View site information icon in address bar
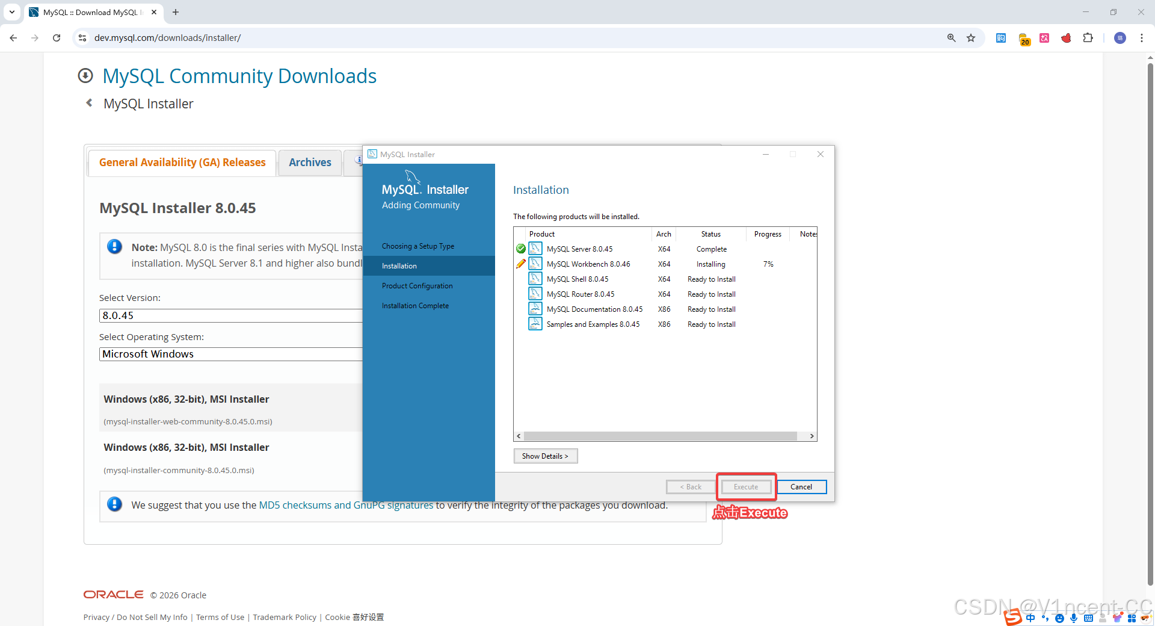The image size is (1155, 626). click(82, 38)
